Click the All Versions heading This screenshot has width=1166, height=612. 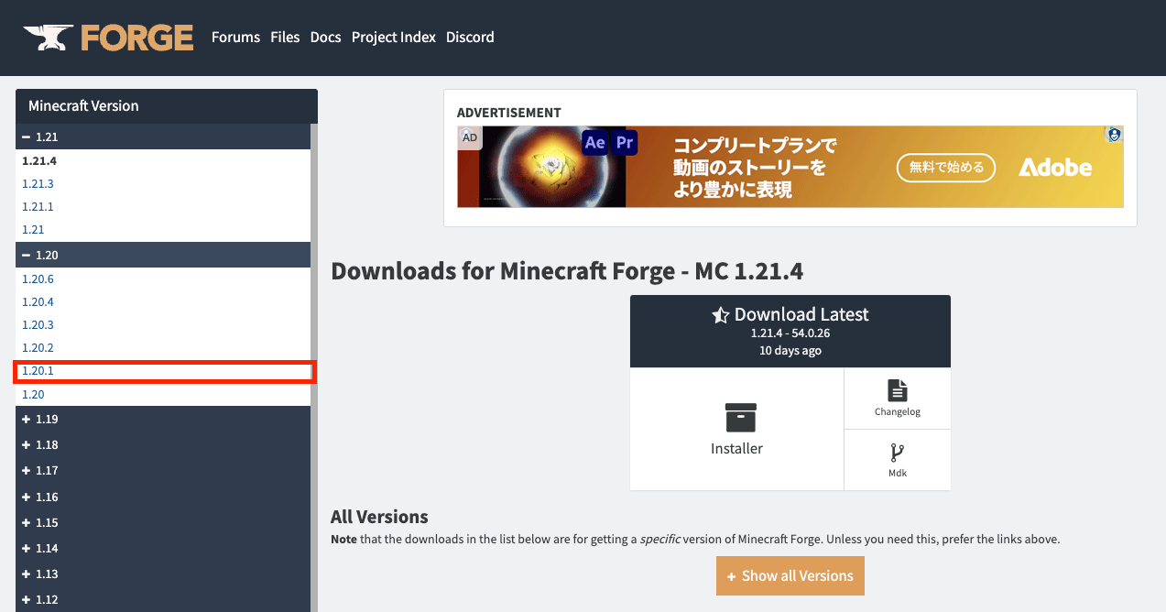click(x=379, y=517)
